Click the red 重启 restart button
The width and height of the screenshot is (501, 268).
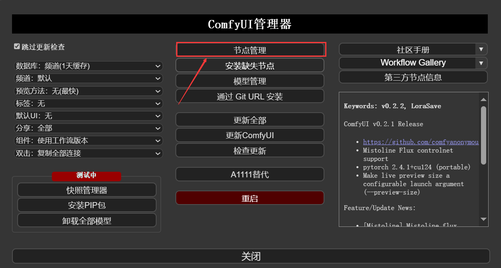[x=250, y=198]
